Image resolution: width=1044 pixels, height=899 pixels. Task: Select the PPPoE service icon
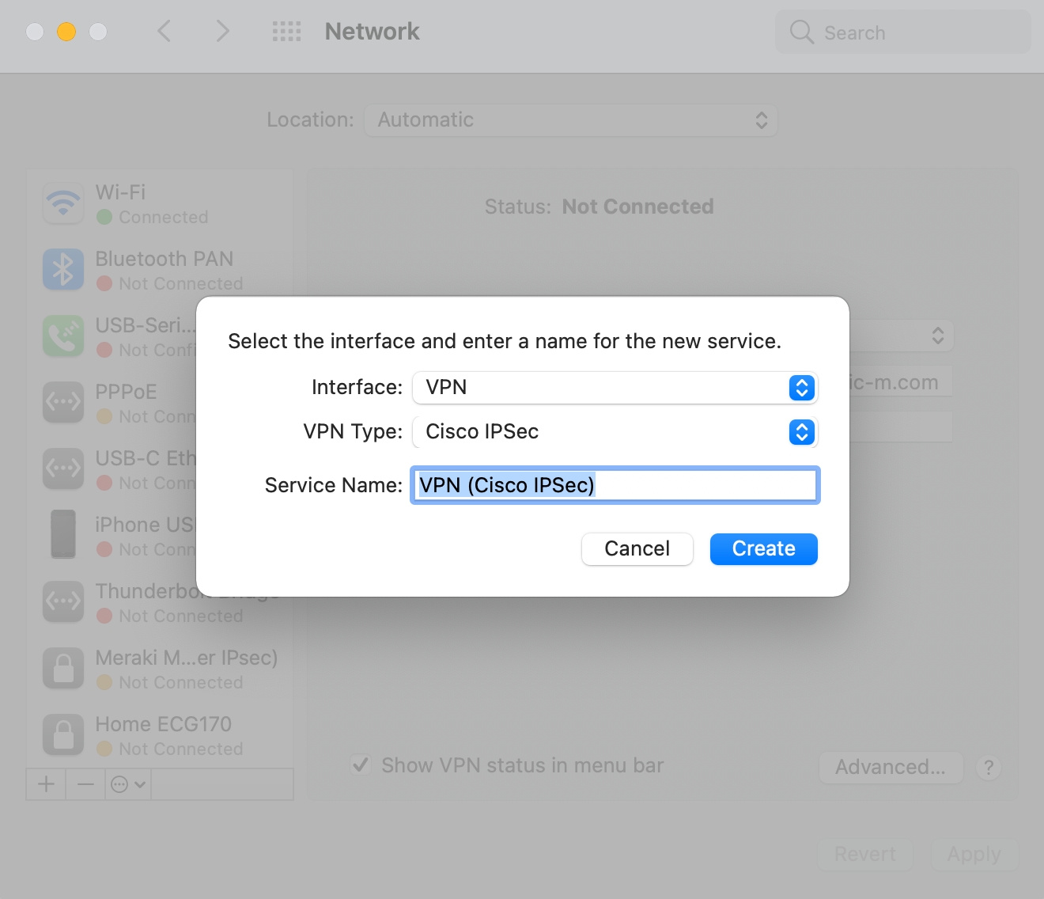click(63, 403)
